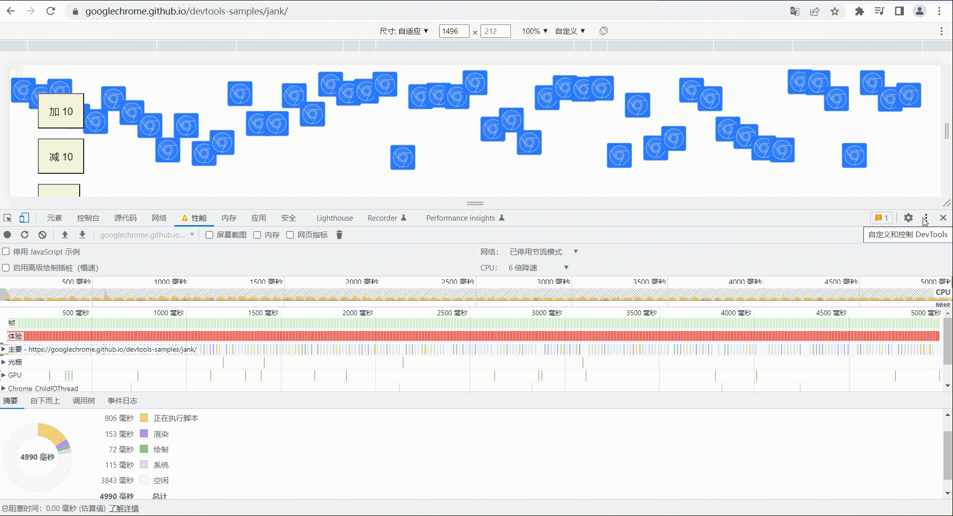Bookmark this page with the star icon

[834, 11]
